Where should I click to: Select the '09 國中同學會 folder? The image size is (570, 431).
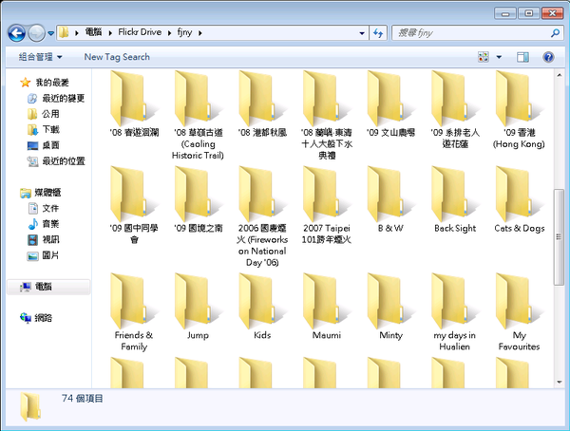coord(134,205)
